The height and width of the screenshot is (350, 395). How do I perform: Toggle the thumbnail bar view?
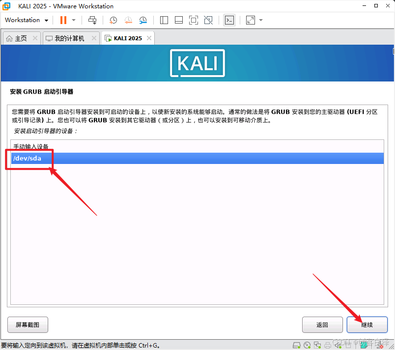(179, 20)
